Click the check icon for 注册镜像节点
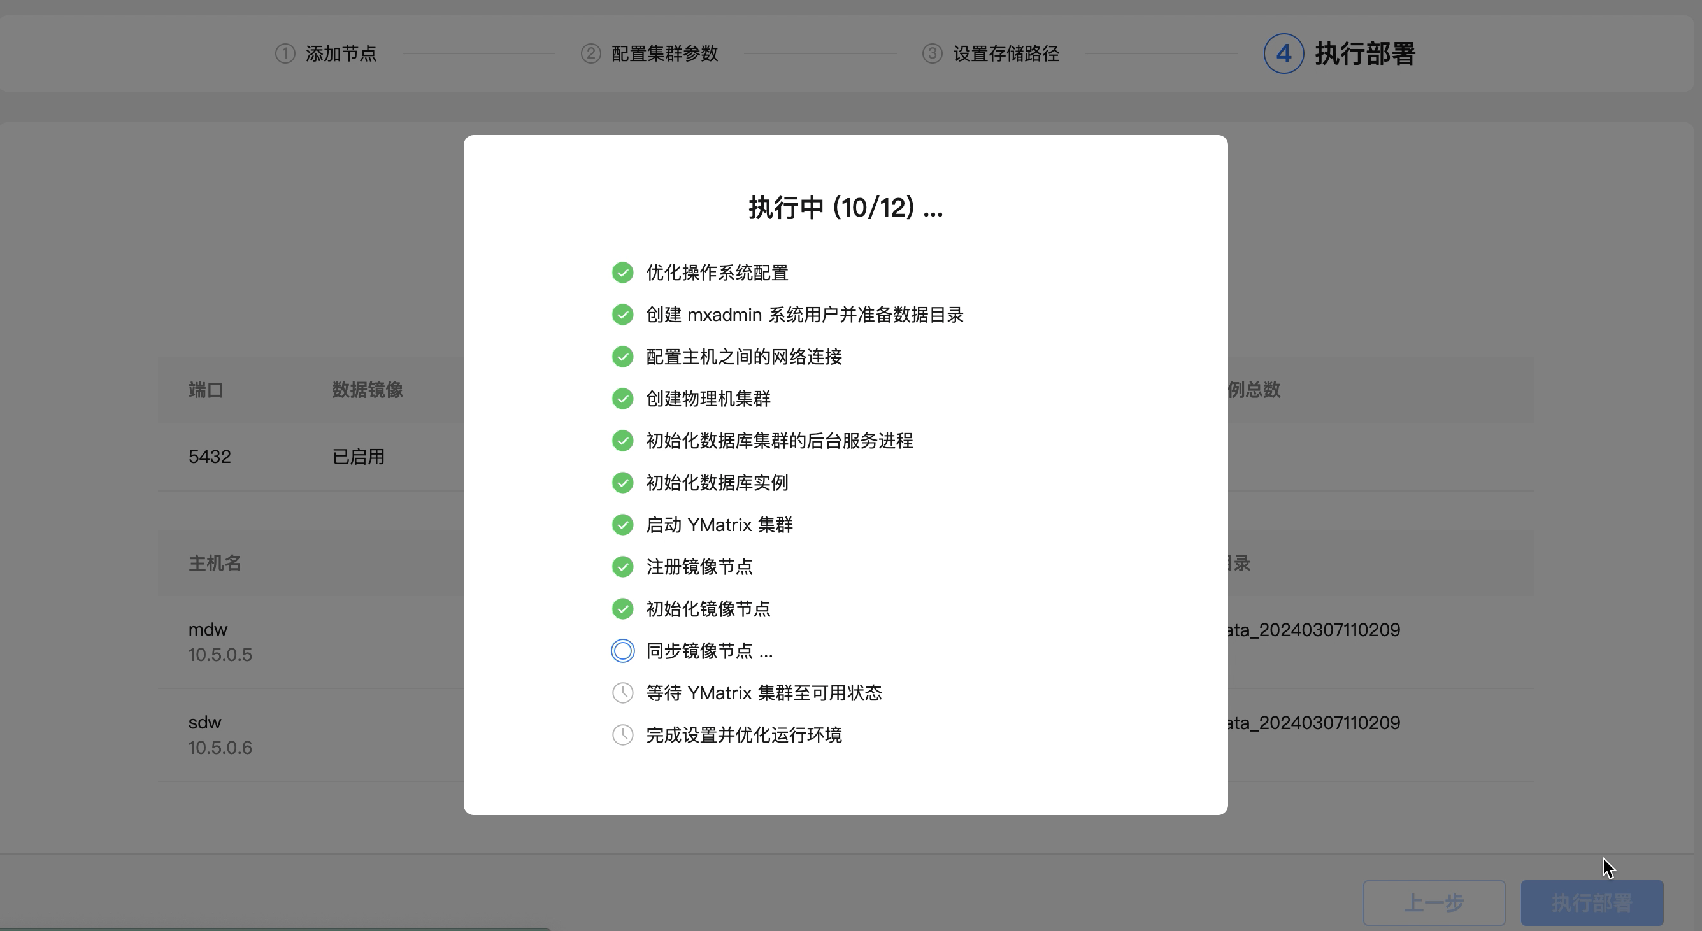The width and height of the screenshot is (1702, 931). click(x=622, y=567)
